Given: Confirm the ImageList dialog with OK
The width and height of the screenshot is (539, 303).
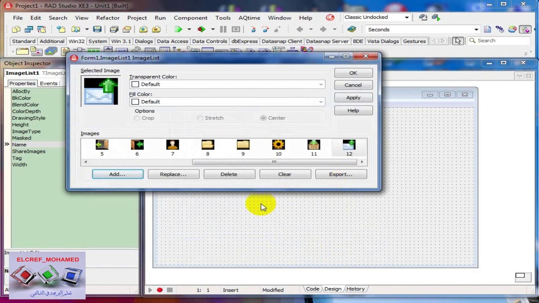Looking at the screenshot, I should 353,73.
